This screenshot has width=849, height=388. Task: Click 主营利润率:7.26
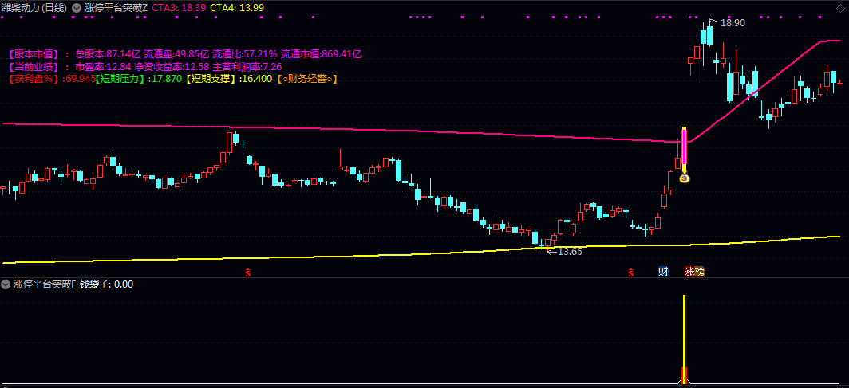pyautogui.click(x=247, y=67)
